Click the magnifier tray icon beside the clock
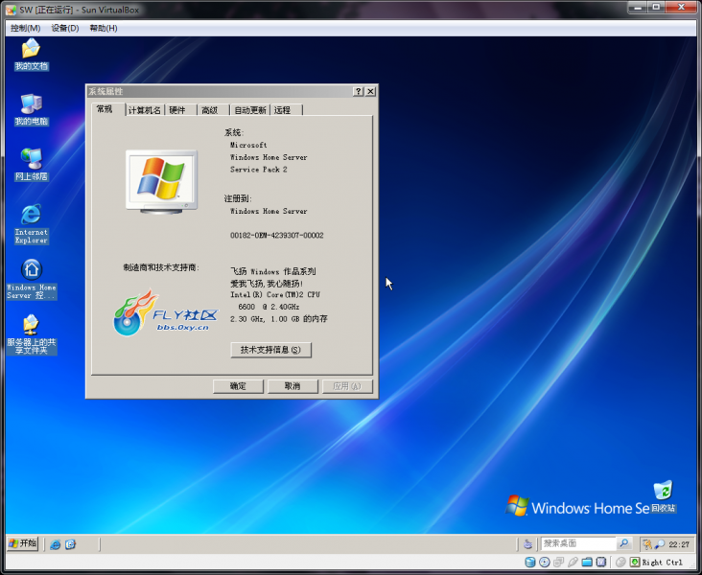Screen dimensions: 702x575 pyautogui.click(x=660, y=544)
